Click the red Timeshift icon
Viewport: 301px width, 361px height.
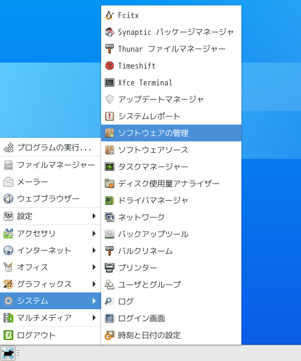click(x=110, y=66)
